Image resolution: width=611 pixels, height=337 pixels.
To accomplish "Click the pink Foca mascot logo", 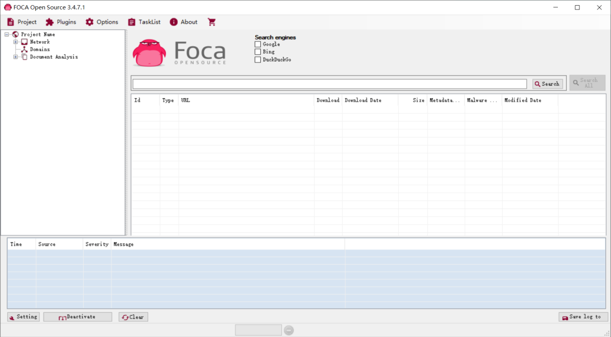I will (x=149, y=53).
